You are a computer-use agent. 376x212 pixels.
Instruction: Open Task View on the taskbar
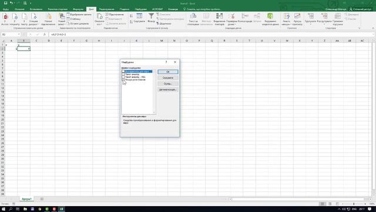click(x=18, y=209)
